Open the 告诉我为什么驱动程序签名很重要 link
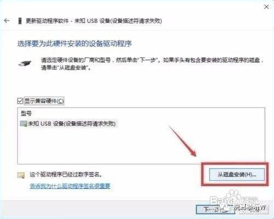Viewport: 274px width, 219px height. click(x=70, y=186)
